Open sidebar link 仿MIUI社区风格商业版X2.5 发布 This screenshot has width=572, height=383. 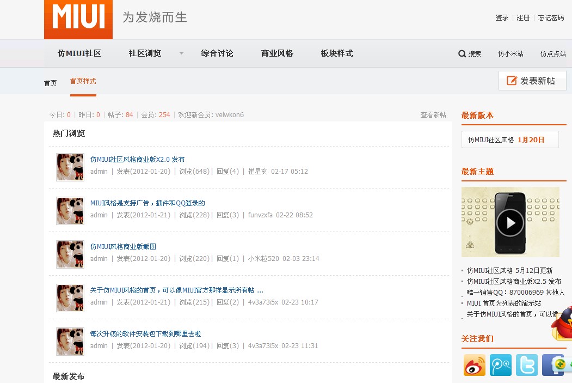(x=514, y=282)
